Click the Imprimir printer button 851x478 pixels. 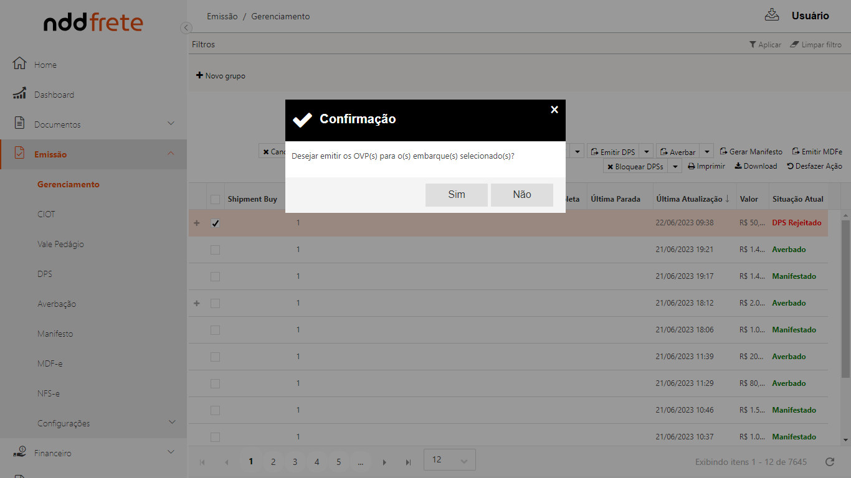coord(706,166)
